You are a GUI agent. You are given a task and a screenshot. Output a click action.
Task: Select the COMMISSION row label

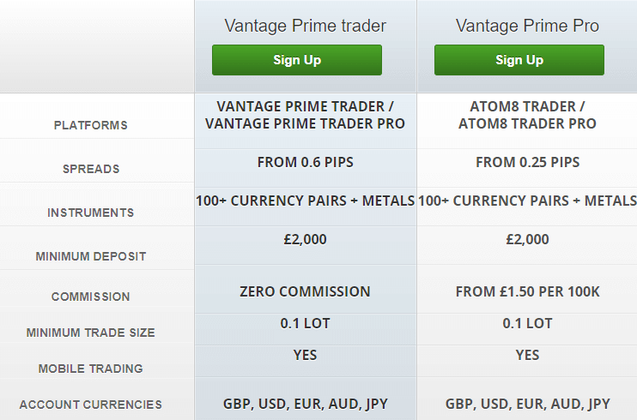[90, 297]
